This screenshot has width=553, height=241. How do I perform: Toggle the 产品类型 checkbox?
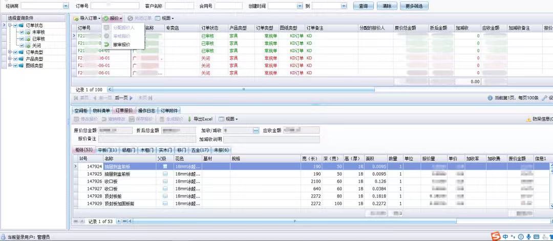pyautogui.click(x=15, y=59)
